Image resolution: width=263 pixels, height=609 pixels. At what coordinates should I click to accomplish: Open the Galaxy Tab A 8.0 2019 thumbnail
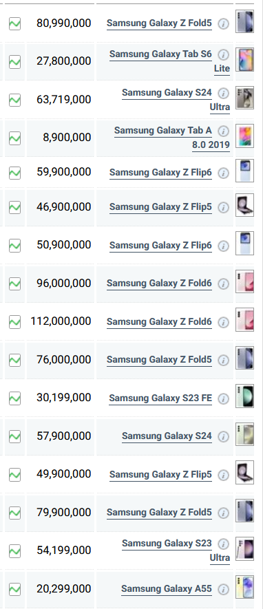[244, 136]
